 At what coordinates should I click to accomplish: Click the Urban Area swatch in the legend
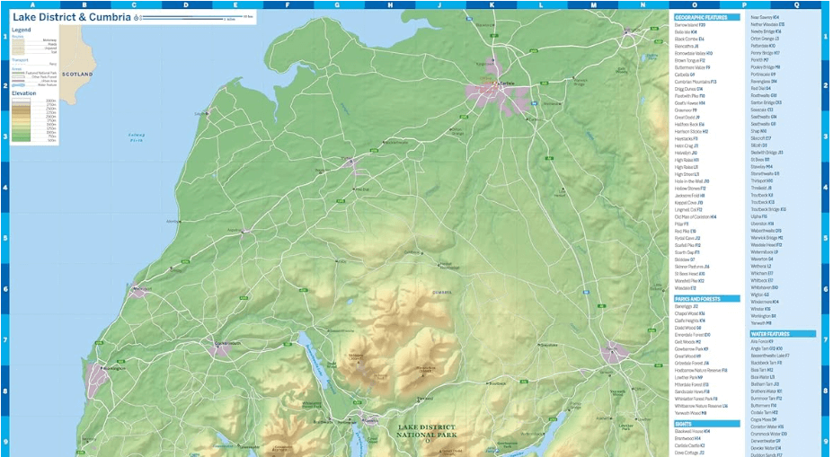[x=18, y=81]
